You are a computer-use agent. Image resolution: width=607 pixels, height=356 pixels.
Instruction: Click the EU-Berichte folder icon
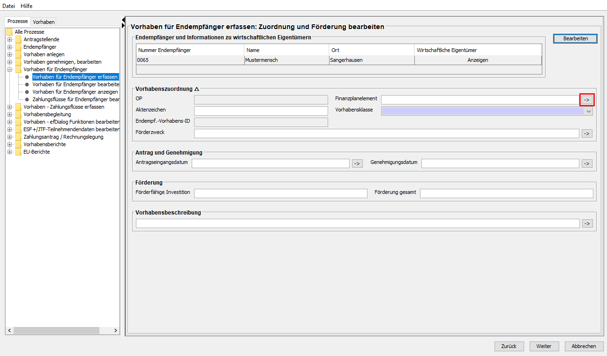pos(19,152)
